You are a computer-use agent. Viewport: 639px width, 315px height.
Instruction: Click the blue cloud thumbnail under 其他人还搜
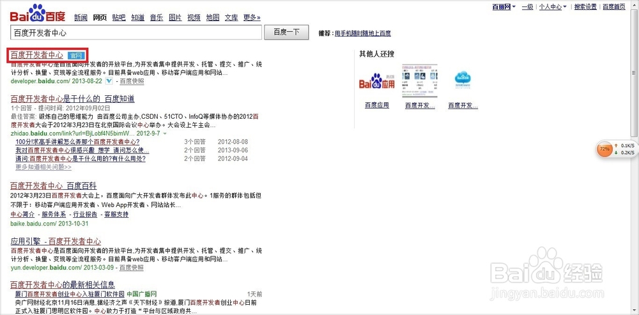[463, 81]
